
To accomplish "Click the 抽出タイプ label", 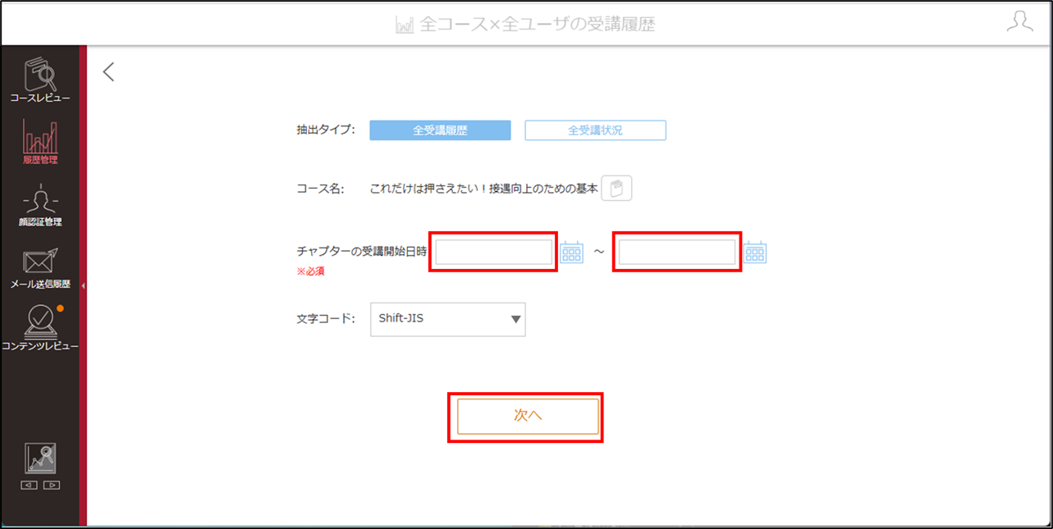I will point(326,130).
